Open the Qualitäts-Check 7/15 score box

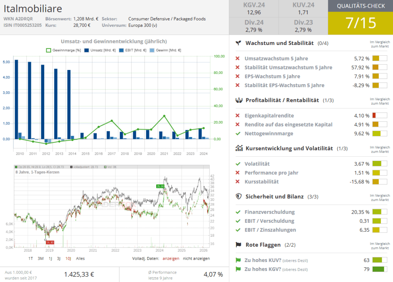click(360, 23)
